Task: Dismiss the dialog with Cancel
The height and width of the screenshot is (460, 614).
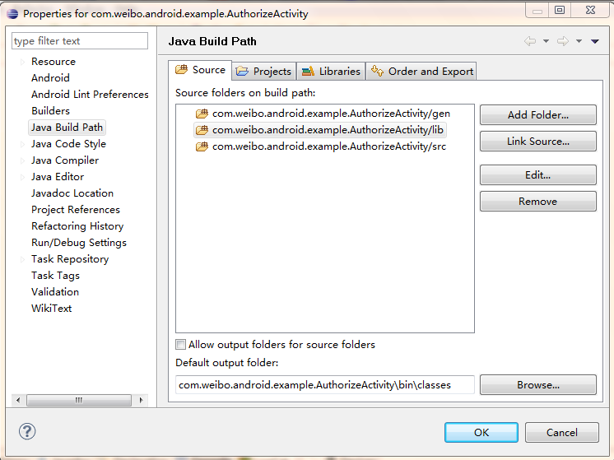Action: point(562,432)
